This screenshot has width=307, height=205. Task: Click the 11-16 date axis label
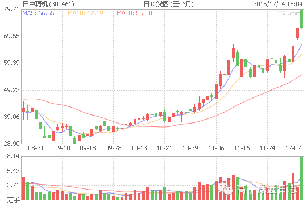coord(242,148)
